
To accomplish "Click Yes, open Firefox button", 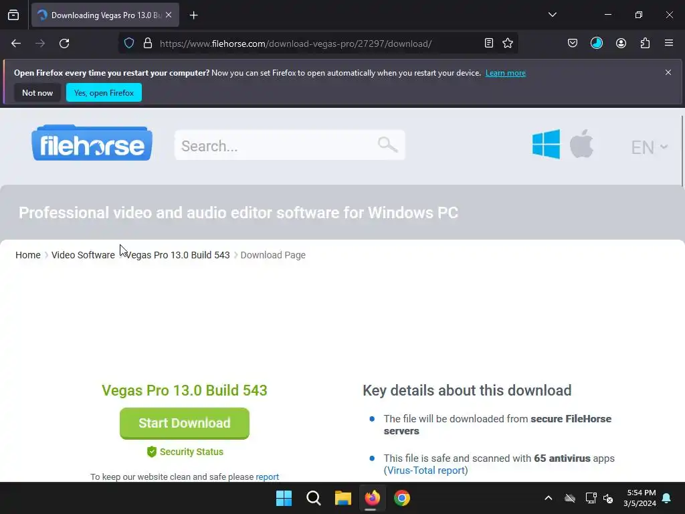I will pos(104,92).
